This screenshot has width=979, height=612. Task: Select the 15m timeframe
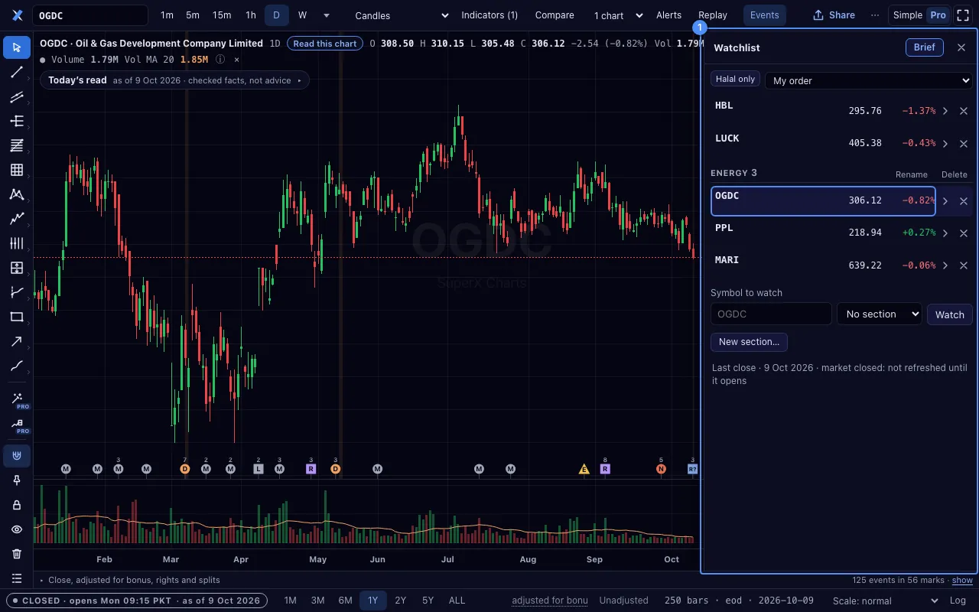click(222, 15)
